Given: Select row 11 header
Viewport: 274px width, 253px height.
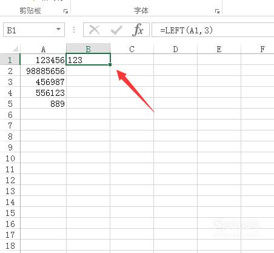Looking at the screenshot, I should coord(10,169).
